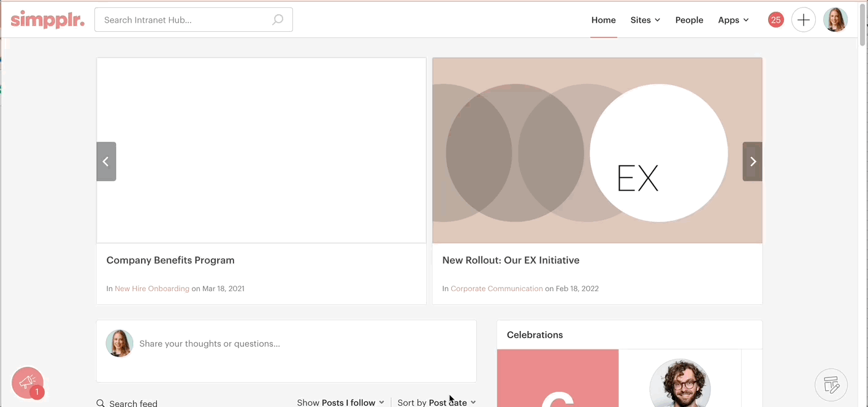Expand the Sites menu
This screenshot has width=868, height=407.
point(645,20)
